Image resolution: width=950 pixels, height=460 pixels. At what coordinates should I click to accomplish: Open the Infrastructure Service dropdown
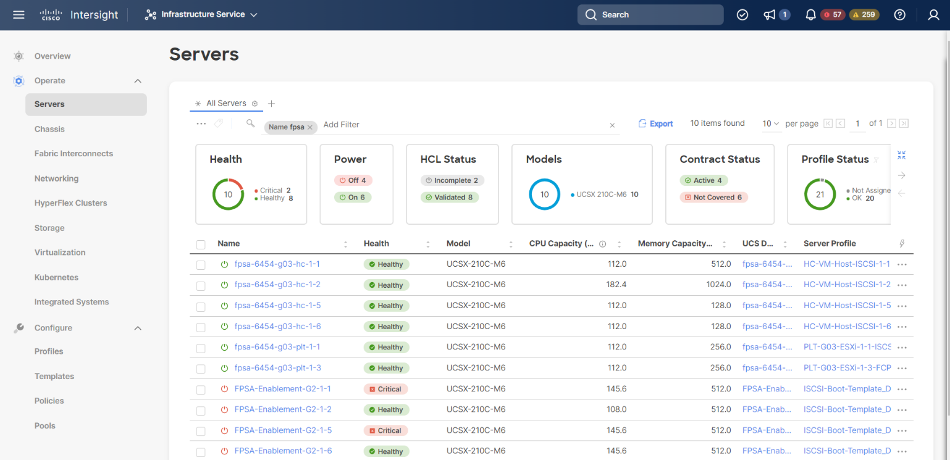pos(202,15)
